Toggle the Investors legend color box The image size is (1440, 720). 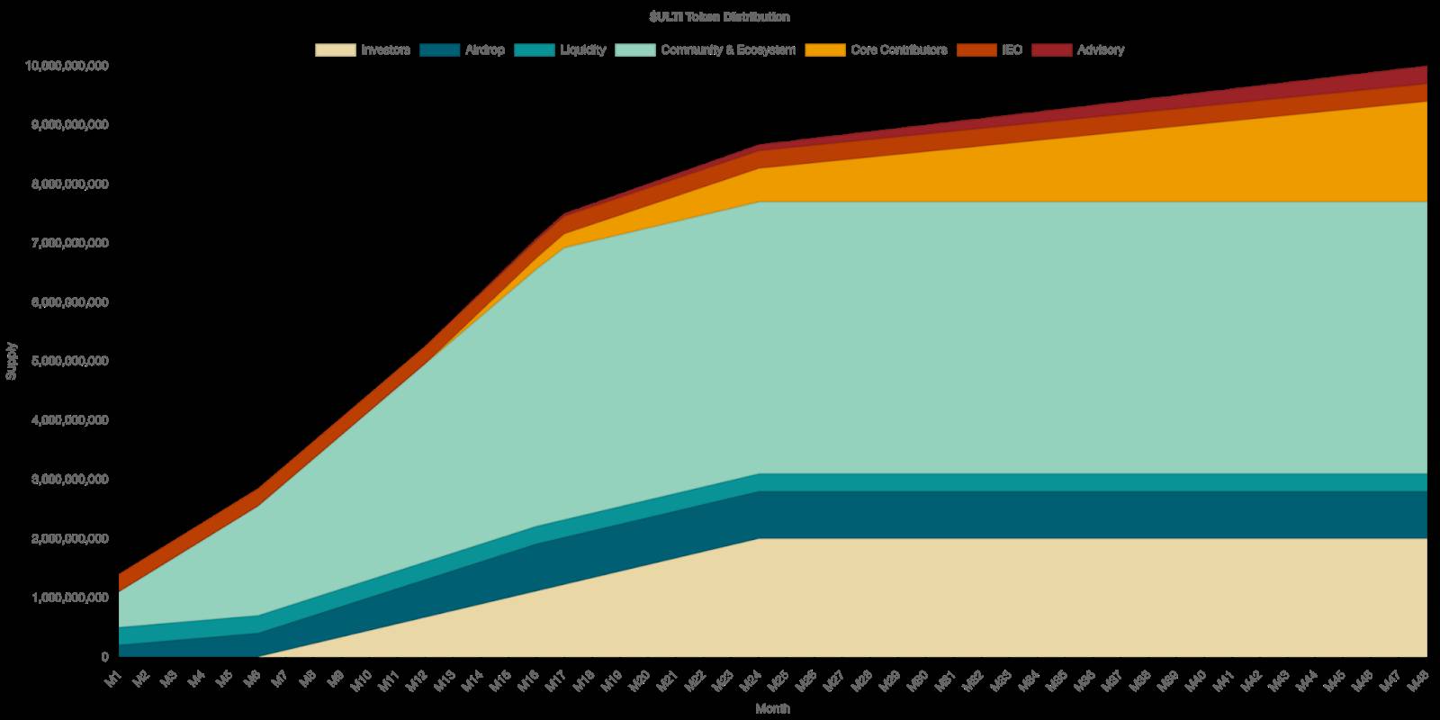click(335, 50)
